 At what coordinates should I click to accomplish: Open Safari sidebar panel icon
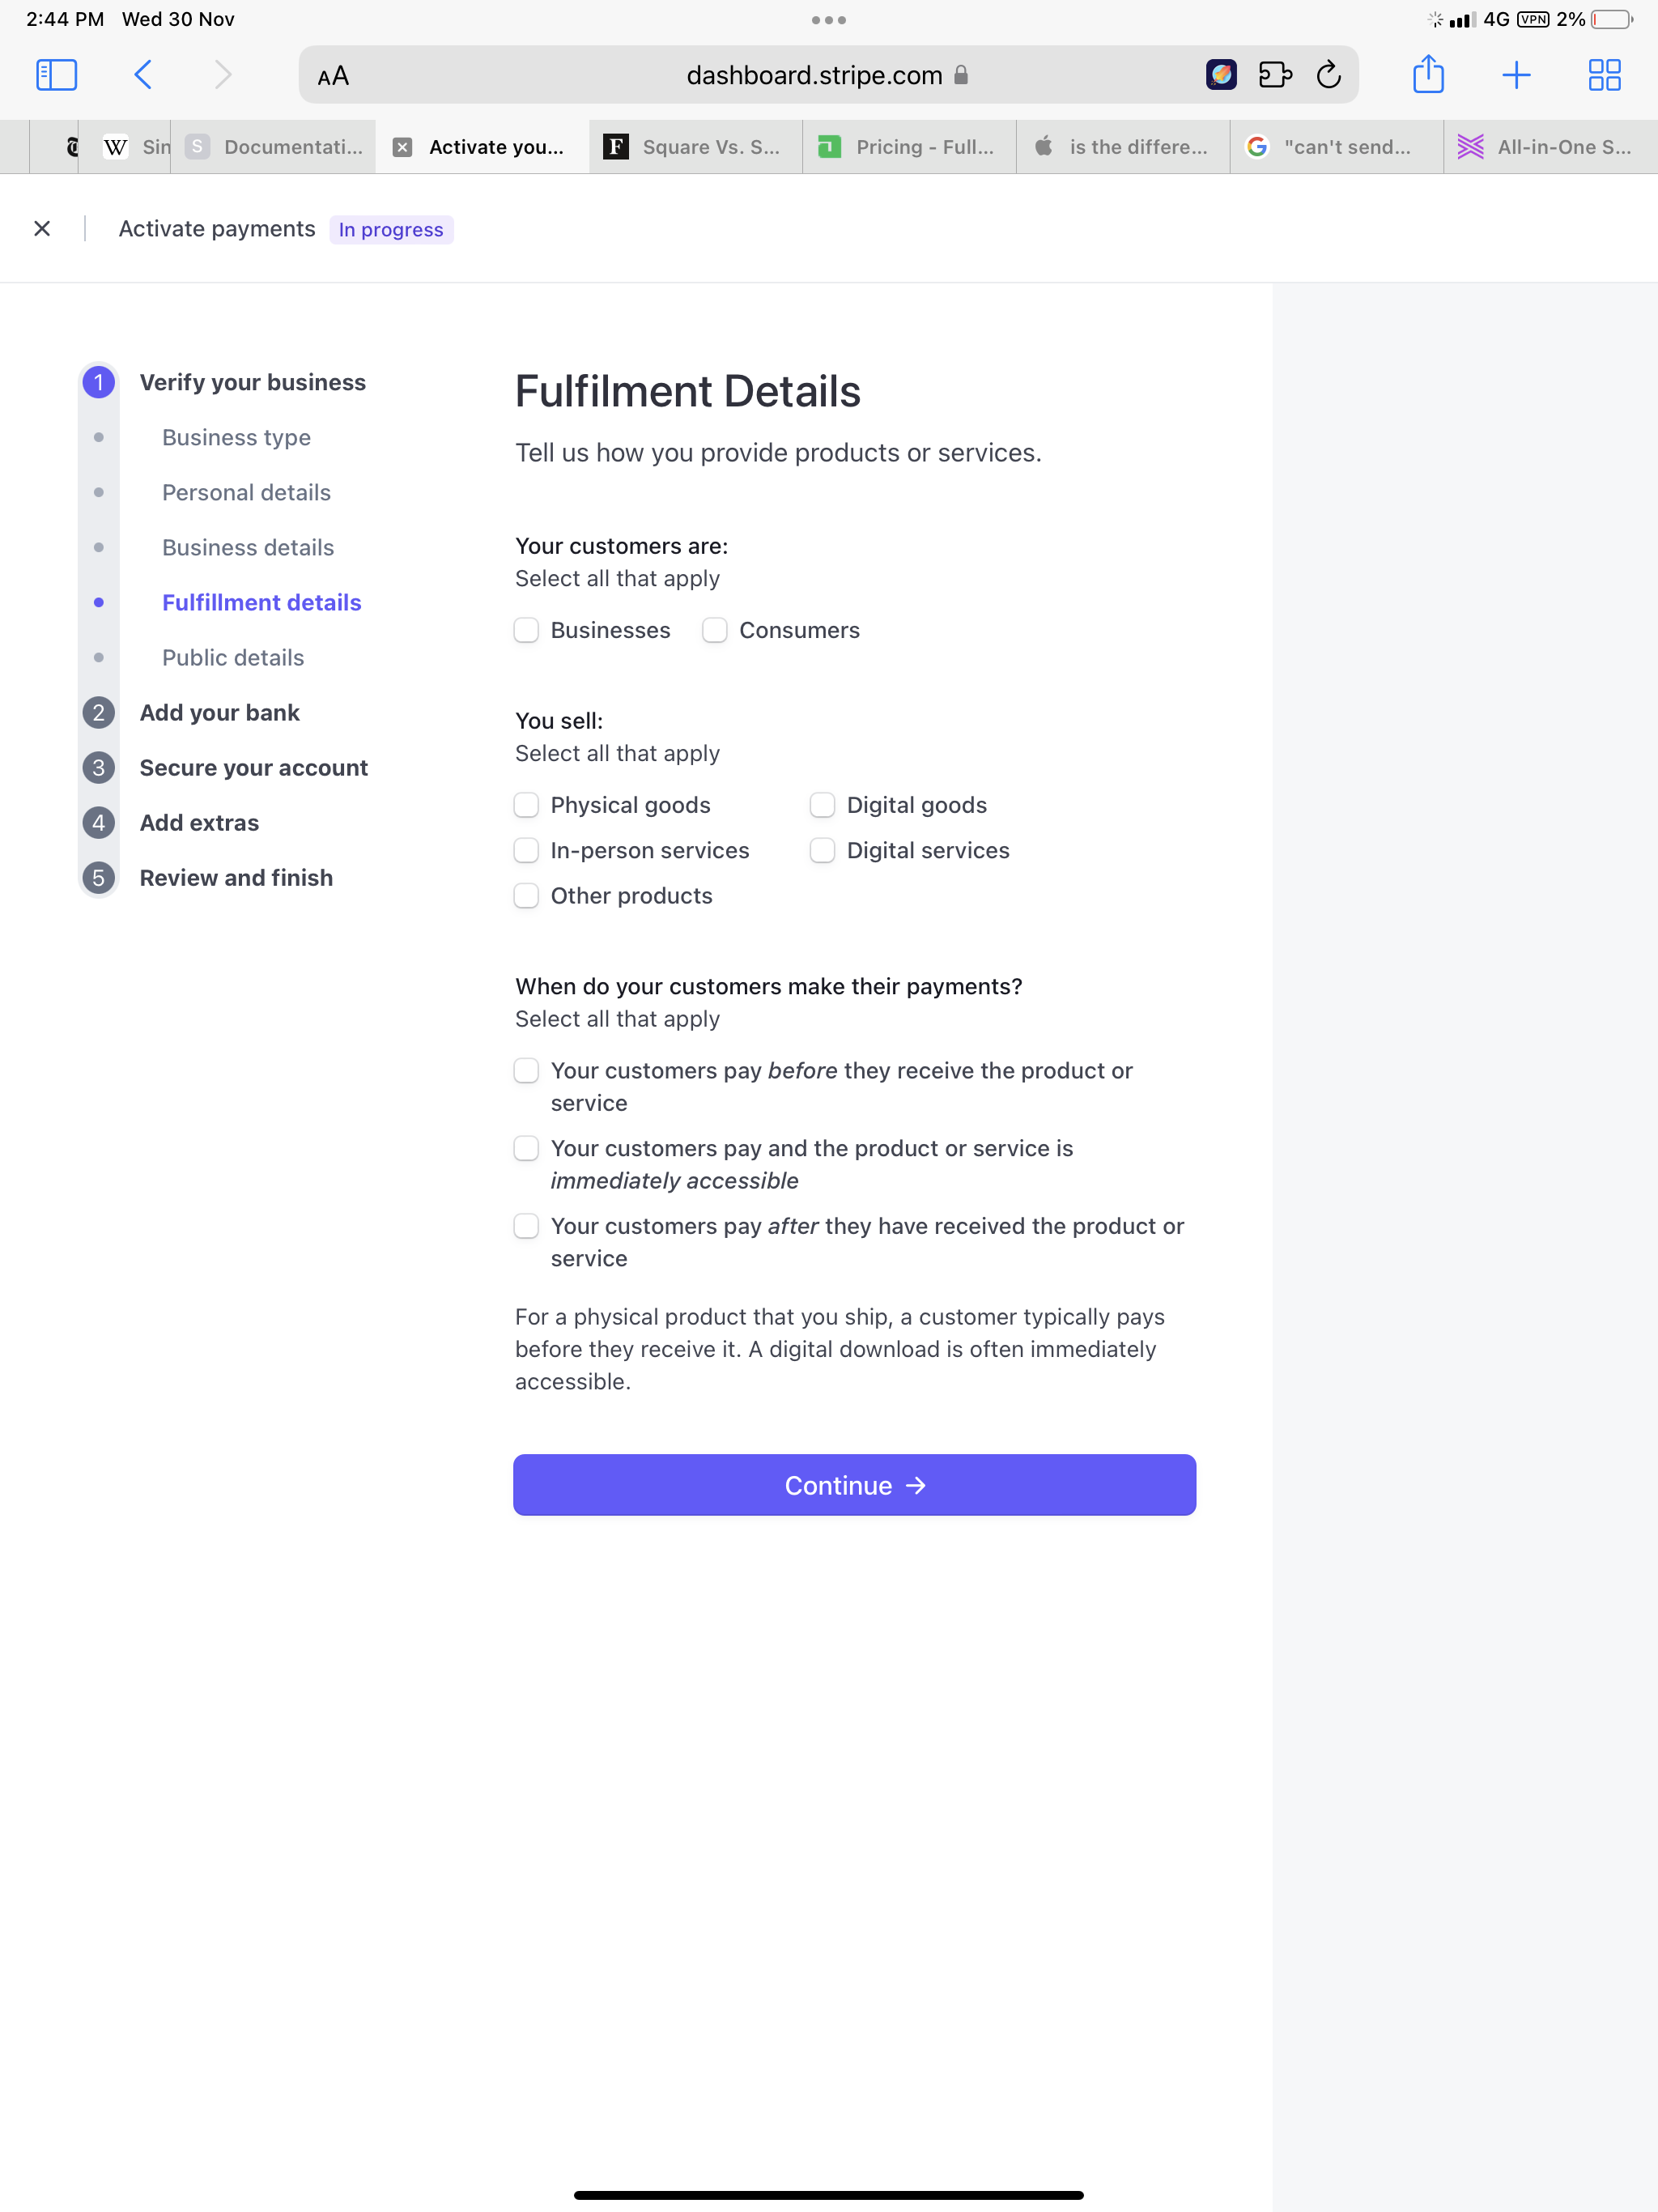tap(57, 75)
